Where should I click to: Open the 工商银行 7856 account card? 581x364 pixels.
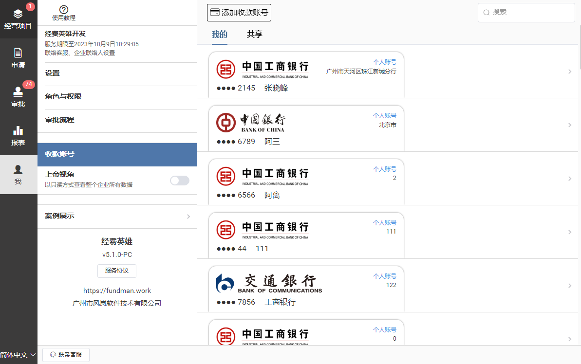click(x=306, y=289)
